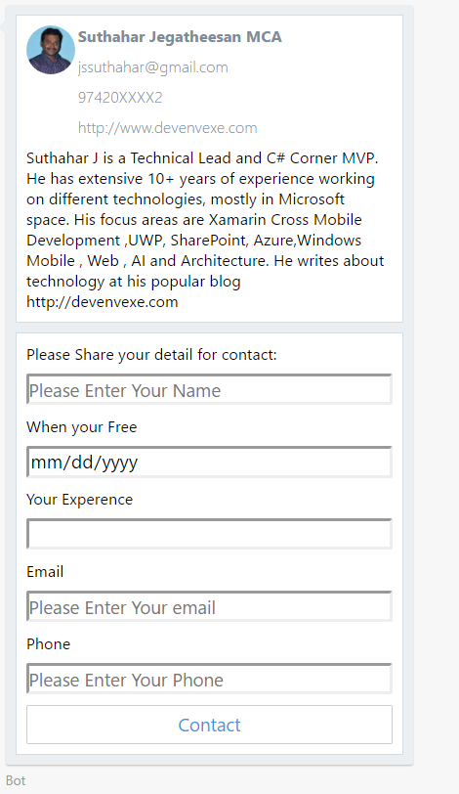The height and width of the screenshot is (794, 459).
Task: Focus the Please Enter Your Name field
Action: tap(209, 389)
